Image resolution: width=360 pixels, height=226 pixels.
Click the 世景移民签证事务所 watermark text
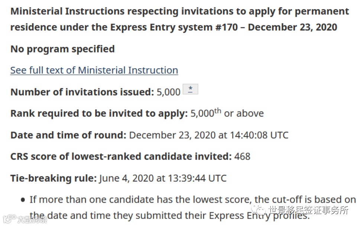[x=308, y=210]
